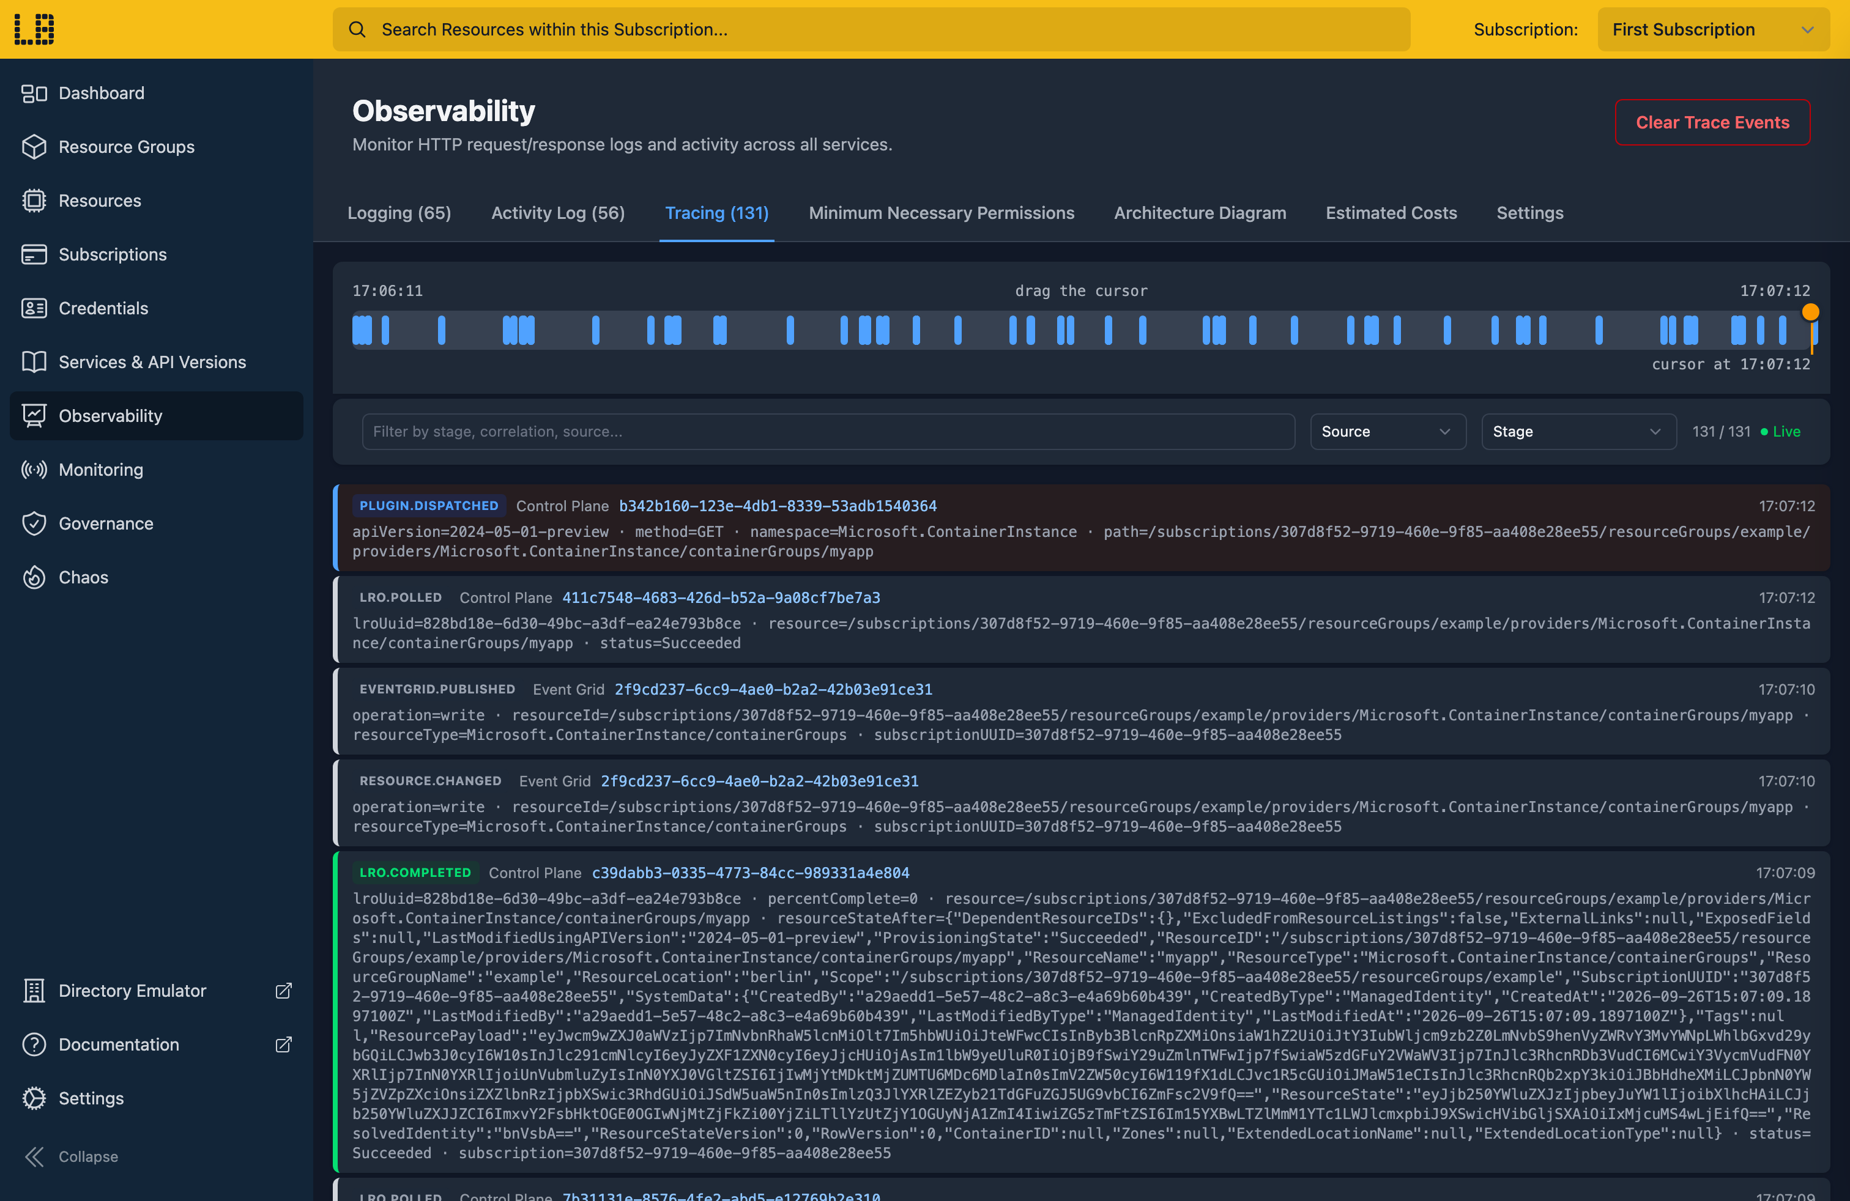Open Dashboard from its sidebar icon
The width and height of the screenshot is (1850, 1201).
tap(34, 93)
